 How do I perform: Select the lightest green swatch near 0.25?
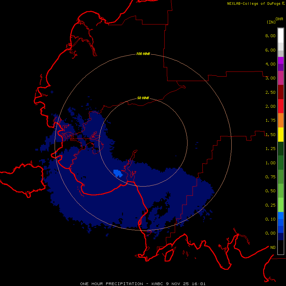click(281, 205)
